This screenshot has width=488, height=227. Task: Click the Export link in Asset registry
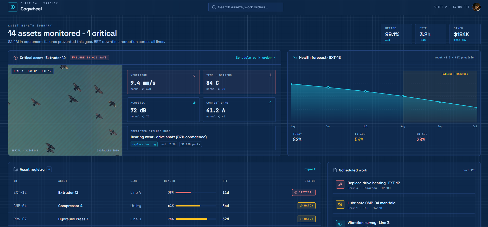[310, 169]
